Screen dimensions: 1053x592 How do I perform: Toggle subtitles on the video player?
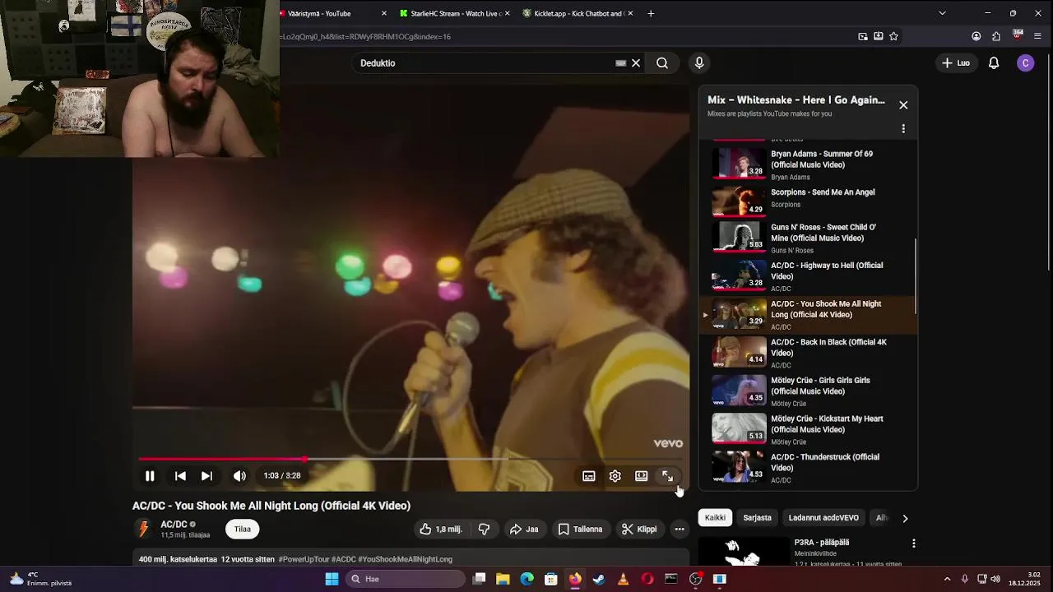tap(589, 476)
